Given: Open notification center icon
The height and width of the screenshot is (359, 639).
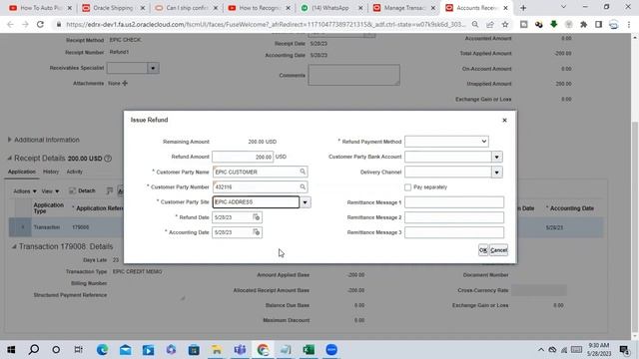Looking at the screenshot, I should [624, 350].
